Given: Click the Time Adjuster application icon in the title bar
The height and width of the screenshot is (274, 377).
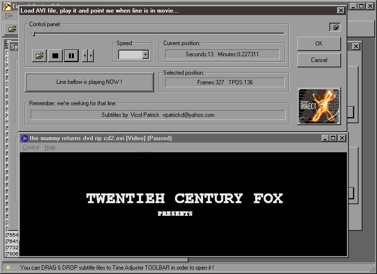Looking at the screenshot, I should click(x=7, y=6).
